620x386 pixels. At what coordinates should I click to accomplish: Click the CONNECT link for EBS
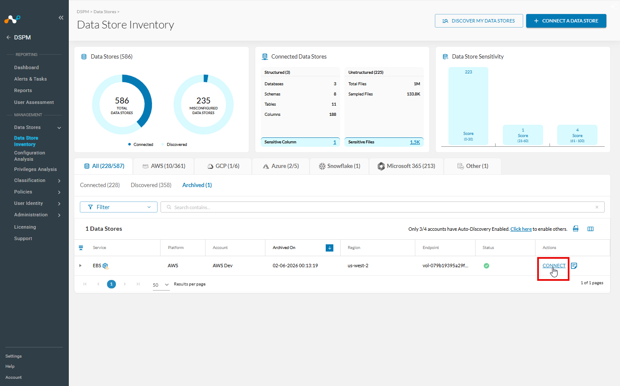554,266
